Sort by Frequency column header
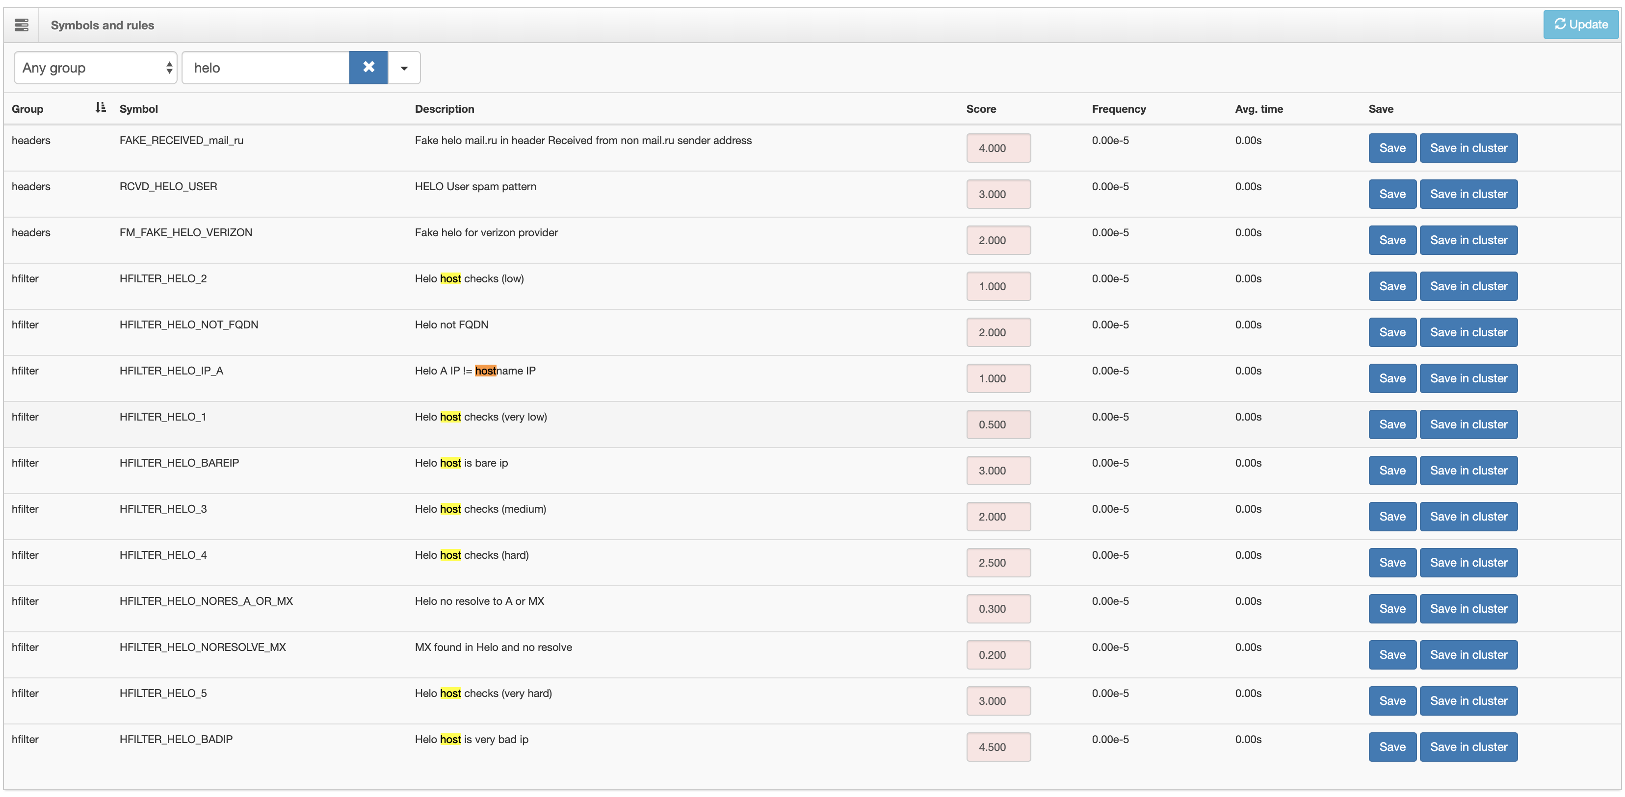The width and height of the screenshot is (1625, 797). point(1119,109)
